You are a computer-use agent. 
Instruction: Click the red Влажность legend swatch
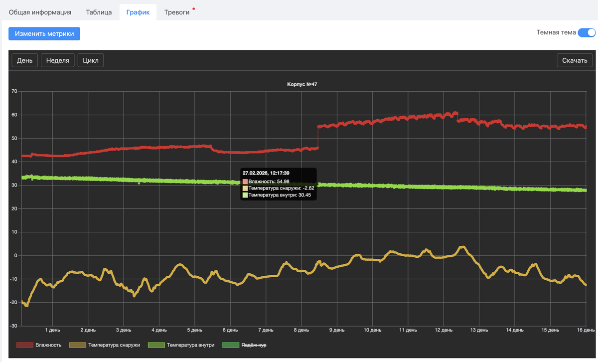(x=24, y=345)
